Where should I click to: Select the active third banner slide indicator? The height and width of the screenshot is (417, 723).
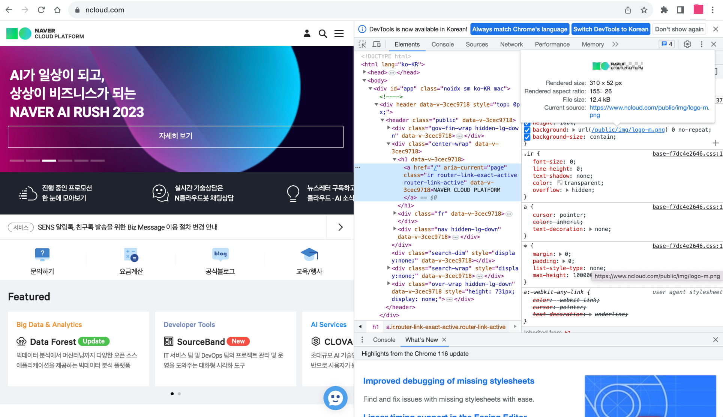[x=49, y=160]
